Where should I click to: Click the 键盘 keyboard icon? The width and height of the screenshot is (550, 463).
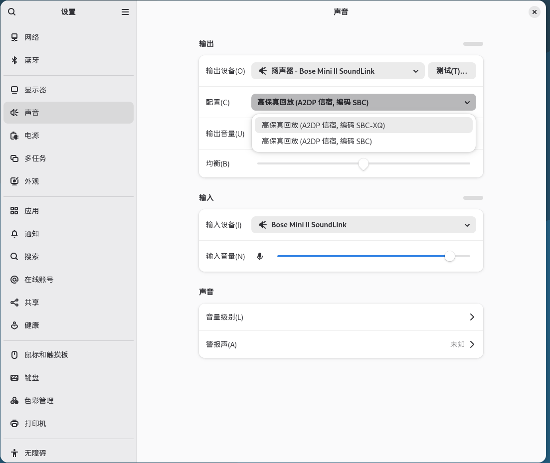pyautogui.click(x=14, y=377)
